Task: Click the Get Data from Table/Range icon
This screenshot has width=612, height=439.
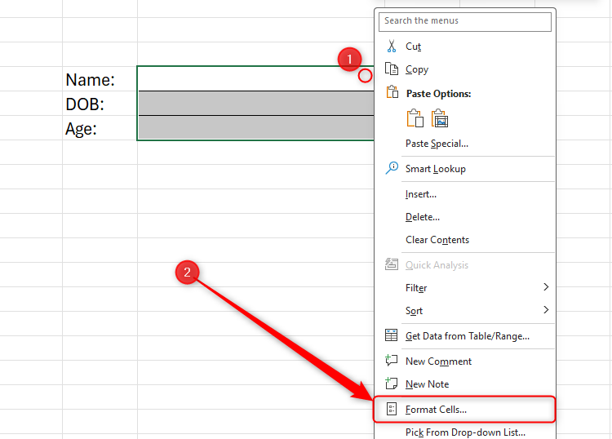Action: (x=392, y=335)
